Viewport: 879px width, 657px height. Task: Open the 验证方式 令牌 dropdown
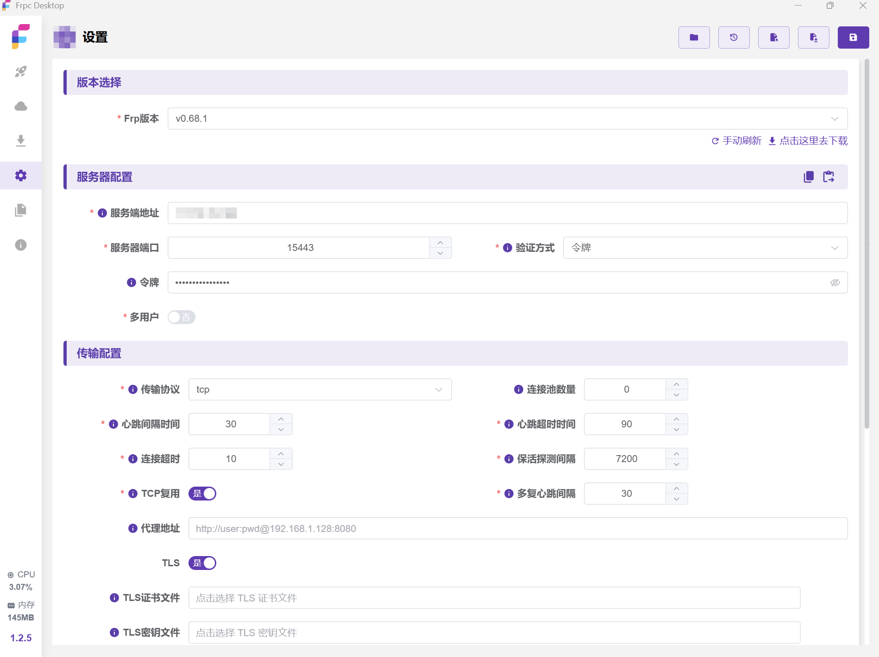point(705,248)
